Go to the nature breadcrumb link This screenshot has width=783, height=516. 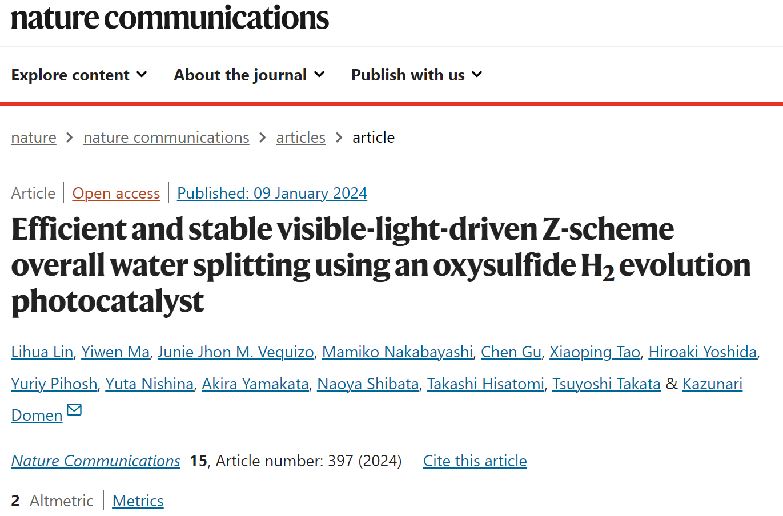34,138
